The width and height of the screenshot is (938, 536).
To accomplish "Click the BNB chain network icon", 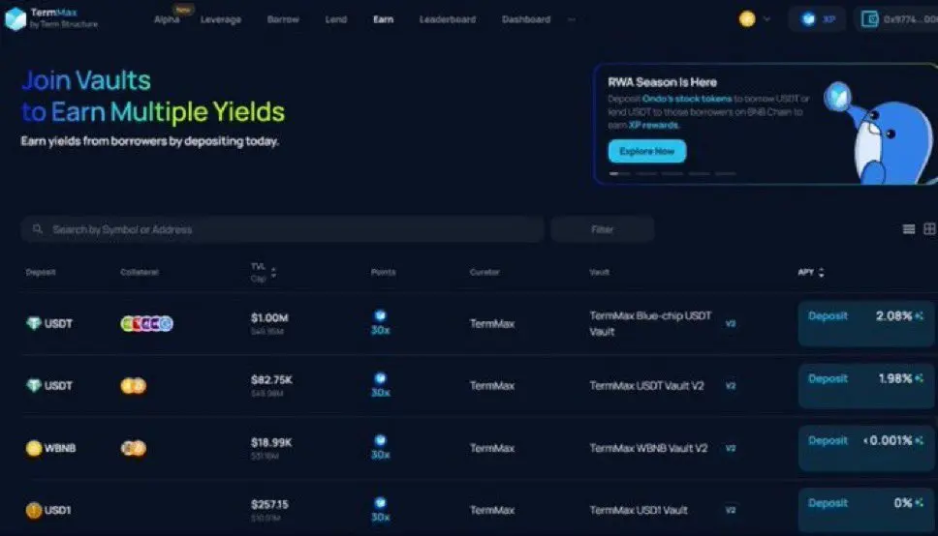I will click(x=746, y=19).
